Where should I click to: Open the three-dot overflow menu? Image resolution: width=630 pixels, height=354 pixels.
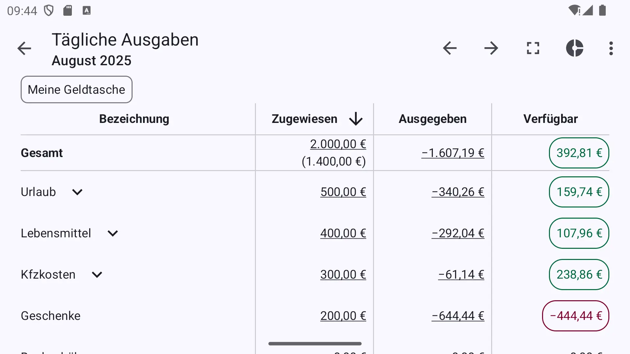pos(611,48)
